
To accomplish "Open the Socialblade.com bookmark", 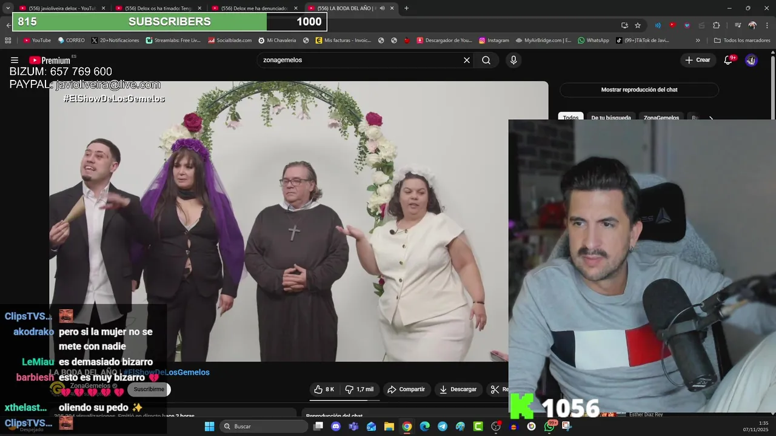I will [230, 41].
